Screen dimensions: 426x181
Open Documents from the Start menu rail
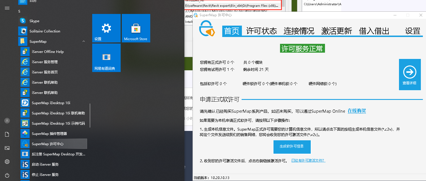click(x=7, y=134)
